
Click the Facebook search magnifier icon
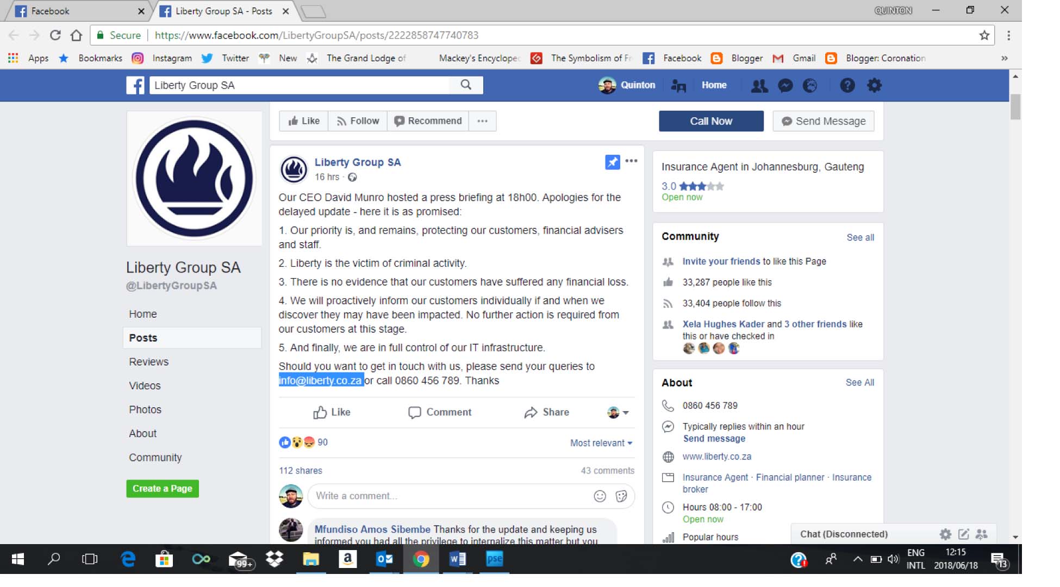(x=466, y=85)
